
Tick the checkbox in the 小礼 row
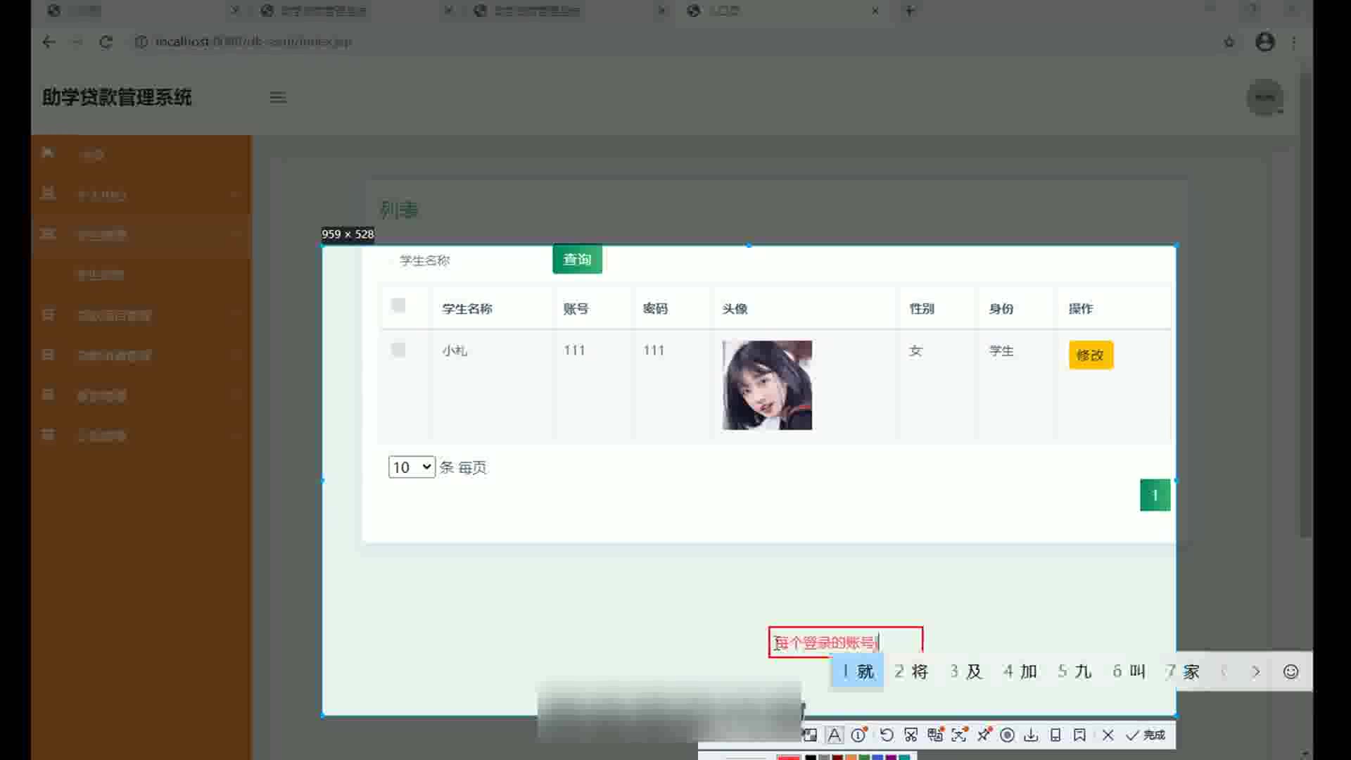(x=398, y=350)
